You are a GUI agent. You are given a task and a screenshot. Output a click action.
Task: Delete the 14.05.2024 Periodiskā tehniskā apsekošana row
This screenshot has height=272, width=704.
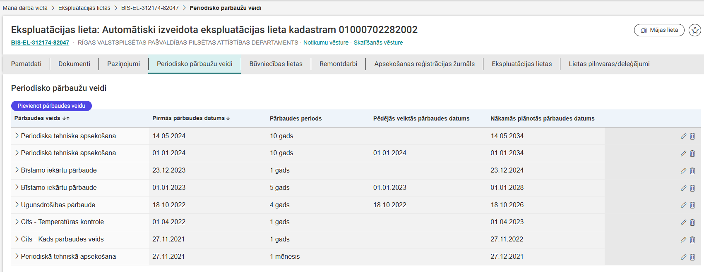692,136
